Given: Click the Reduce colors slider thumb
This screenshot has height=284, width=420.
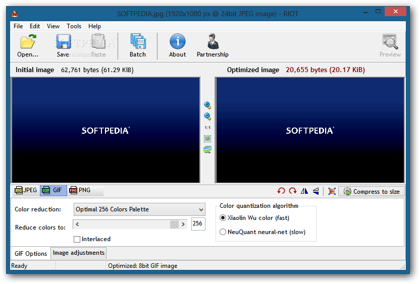Looking at the screenshot, I should pos(174,224).
